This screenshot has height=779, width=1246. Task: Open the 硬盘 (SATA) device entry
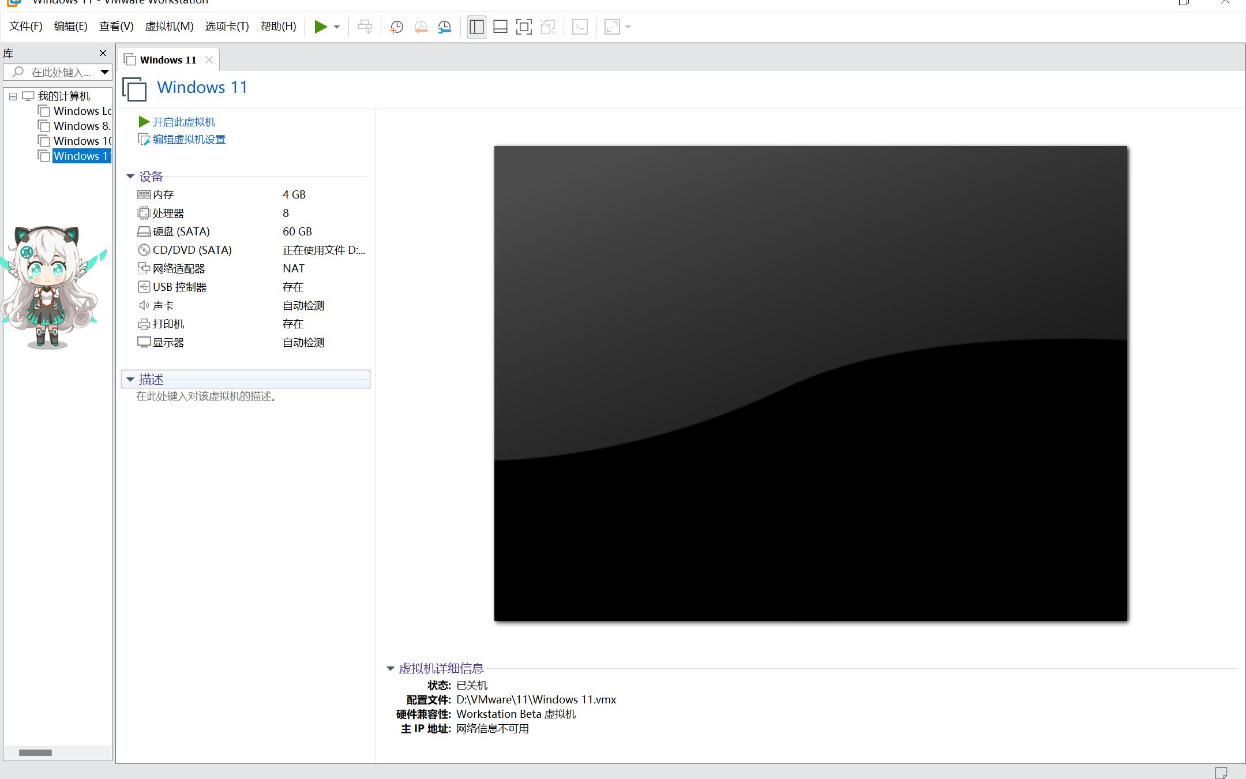pyautogui.click(x=181, y=231)
